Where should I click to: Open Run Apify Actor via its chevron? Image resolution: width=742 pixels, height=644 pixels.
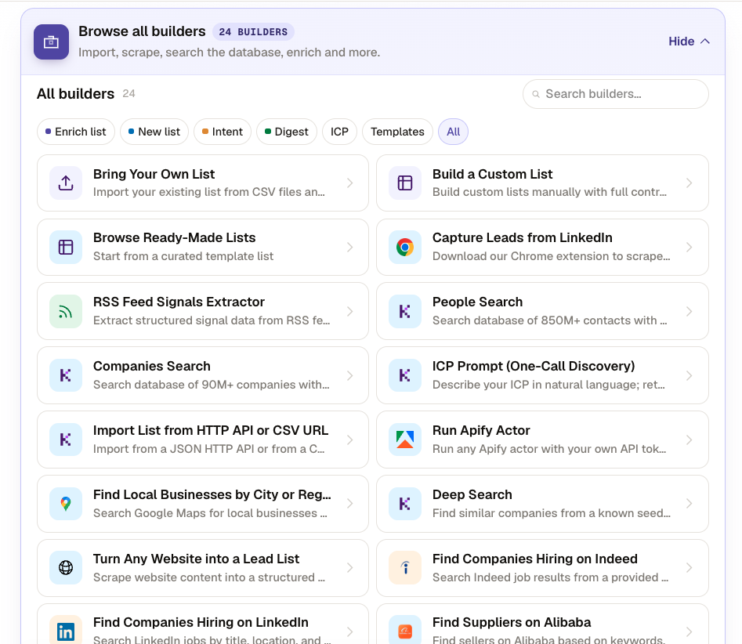[x=689, y=440]
